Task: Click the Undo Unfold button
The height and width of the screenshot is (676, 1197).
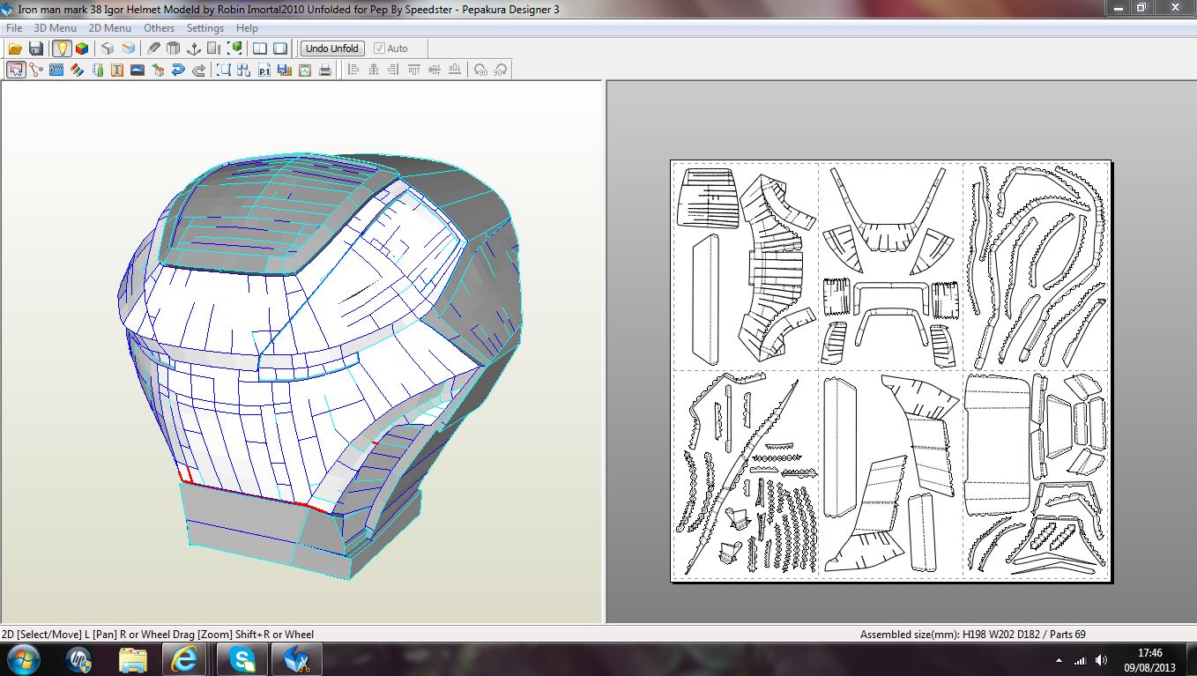Action: [332, 48]
